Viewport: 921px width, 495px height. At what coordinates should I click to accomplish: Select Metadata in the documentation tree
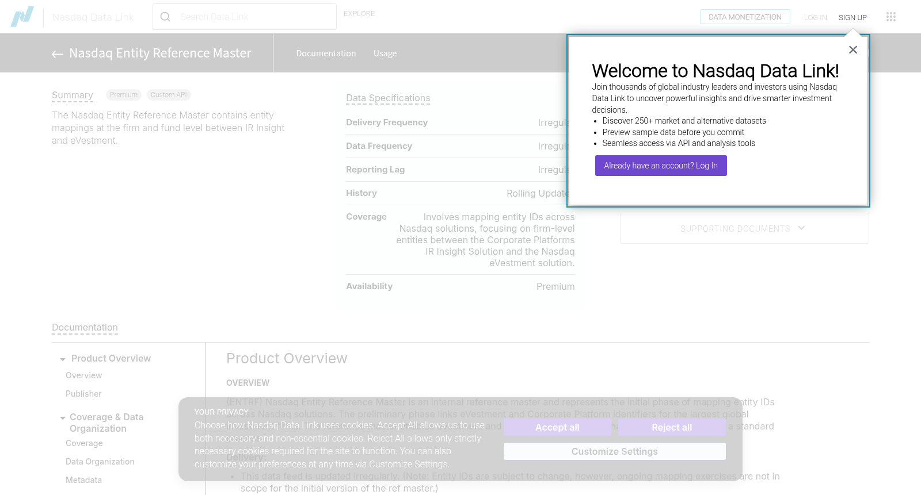pyautogui.click(x=83, y=480)
